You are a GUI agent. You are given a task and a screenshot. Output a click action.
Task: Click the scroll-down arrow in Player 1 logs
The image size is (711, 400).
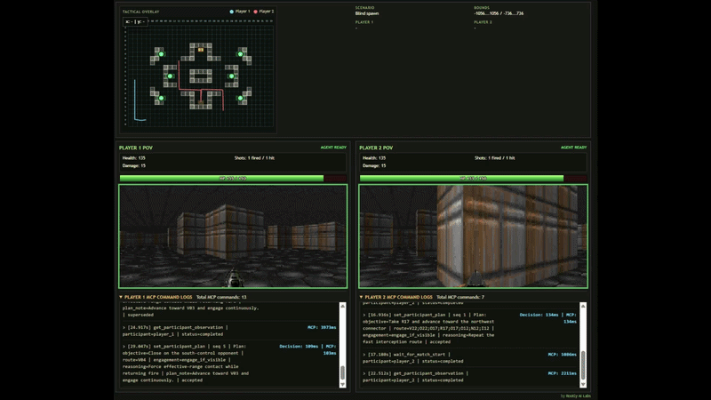[x=342, y=384]
